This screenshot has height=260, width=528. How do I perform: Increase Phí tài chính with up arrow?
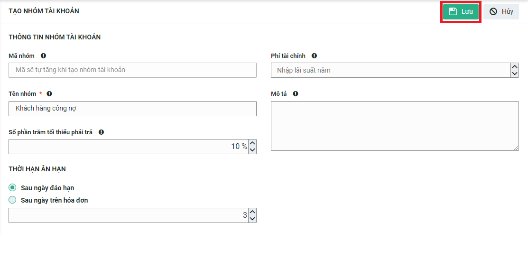[x=515, y=67]
